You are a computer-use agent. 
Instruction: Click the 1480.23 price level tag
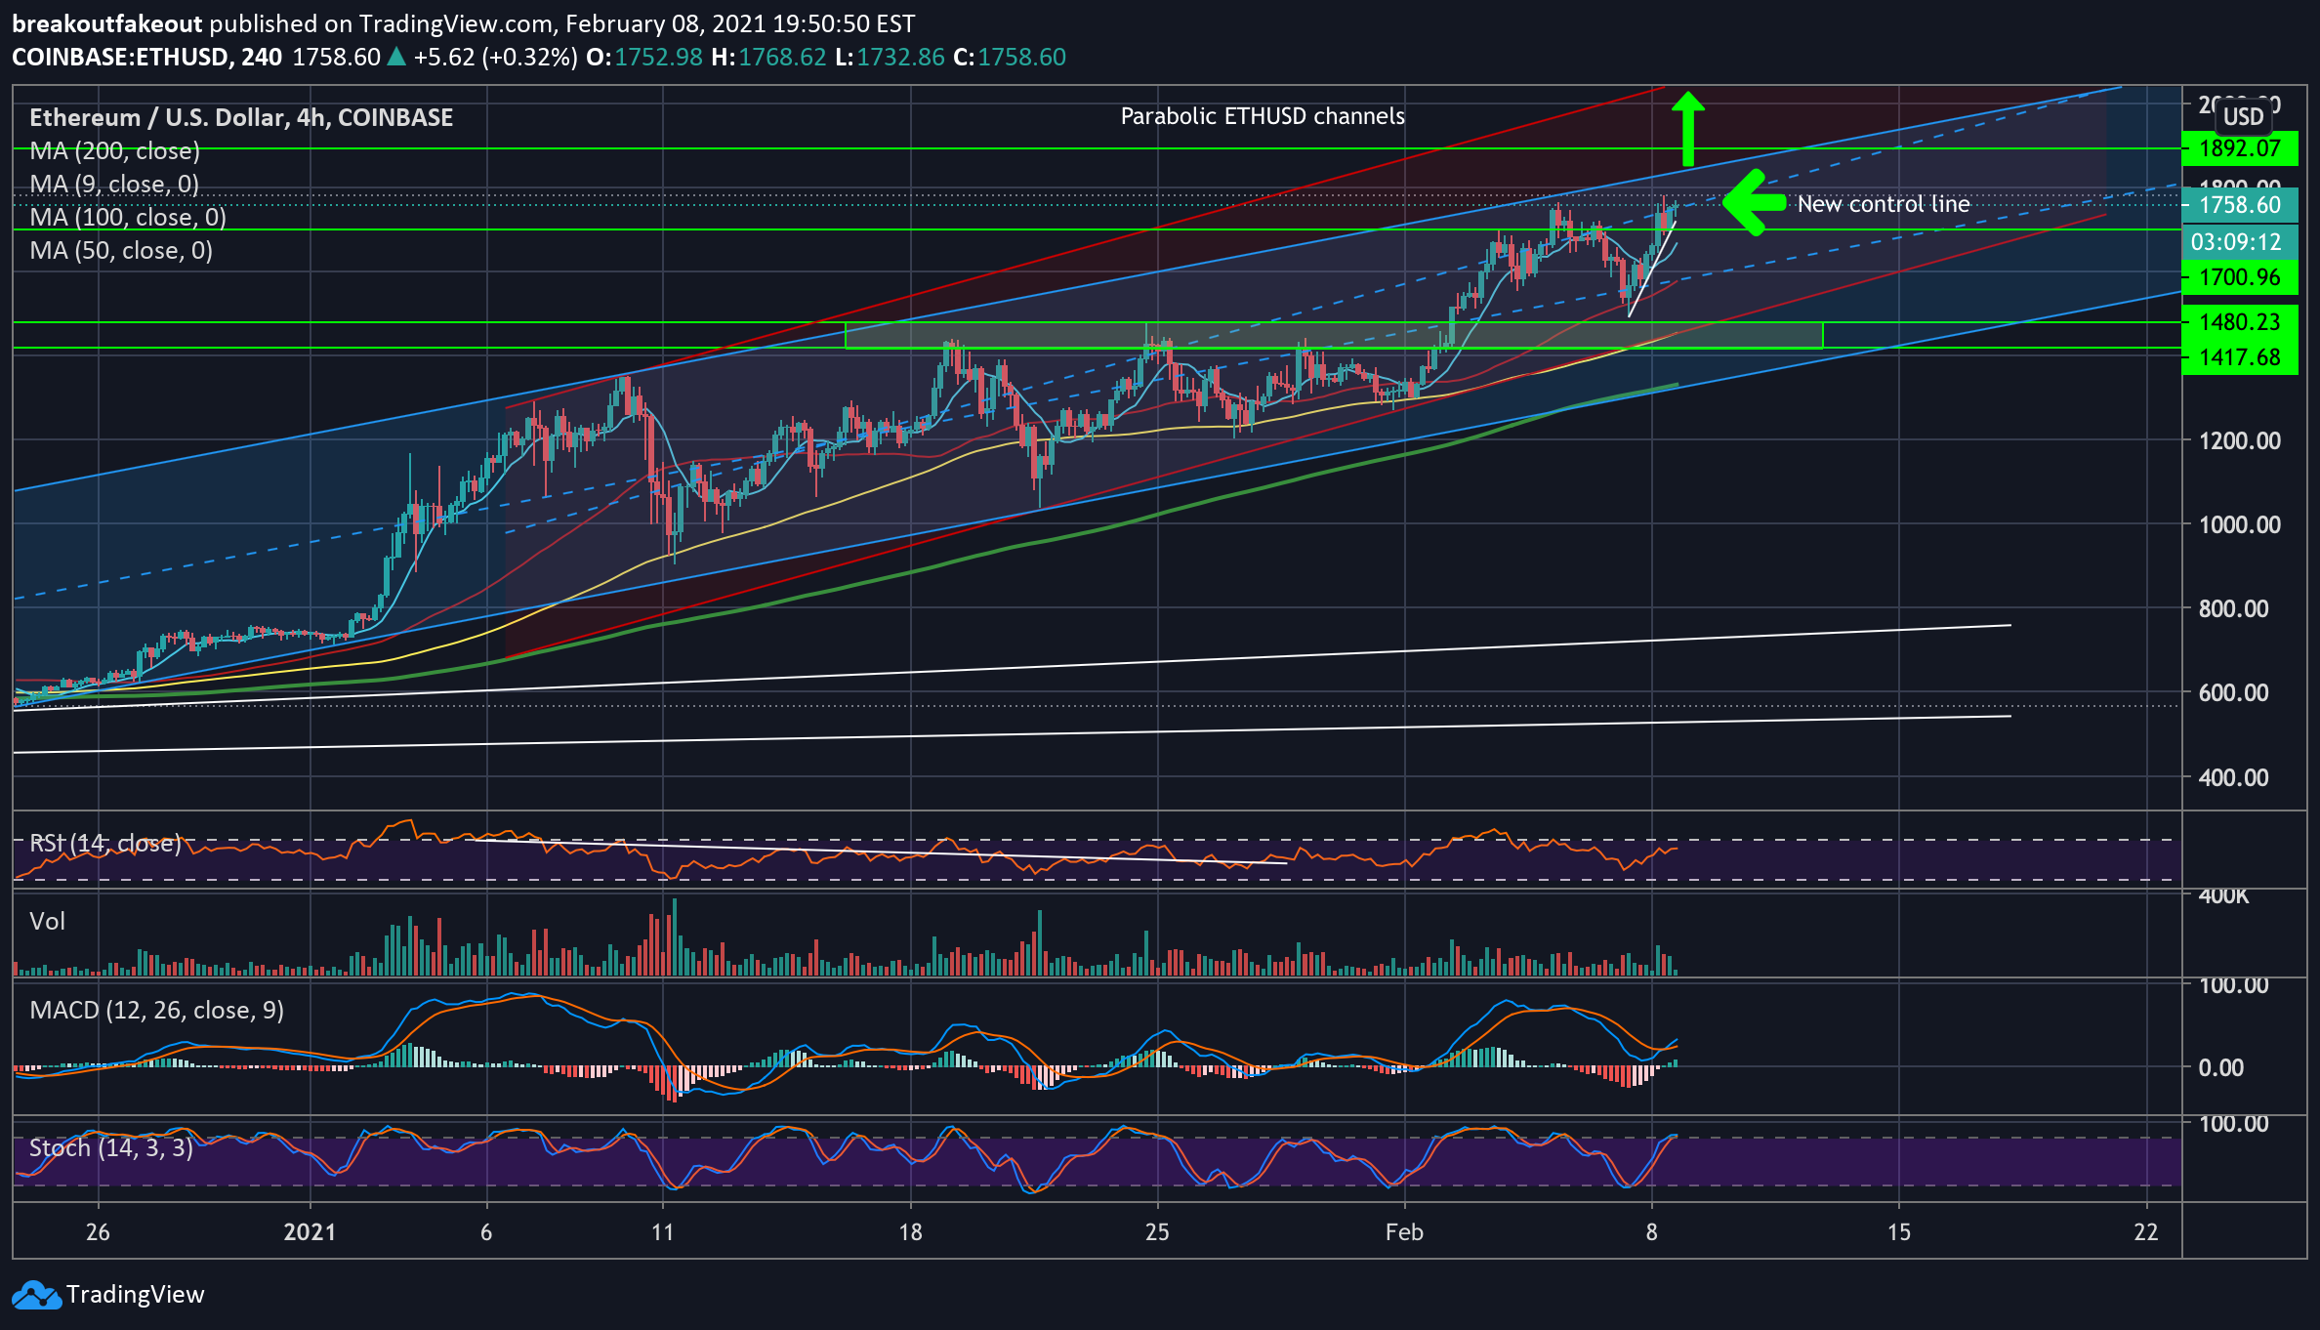(x=2240, y=321)
